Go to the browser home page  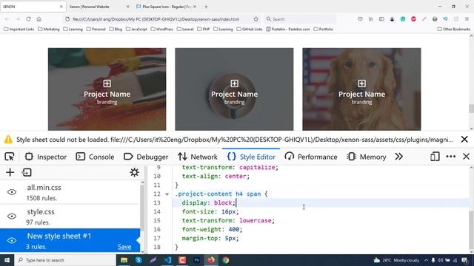[39, 19]
